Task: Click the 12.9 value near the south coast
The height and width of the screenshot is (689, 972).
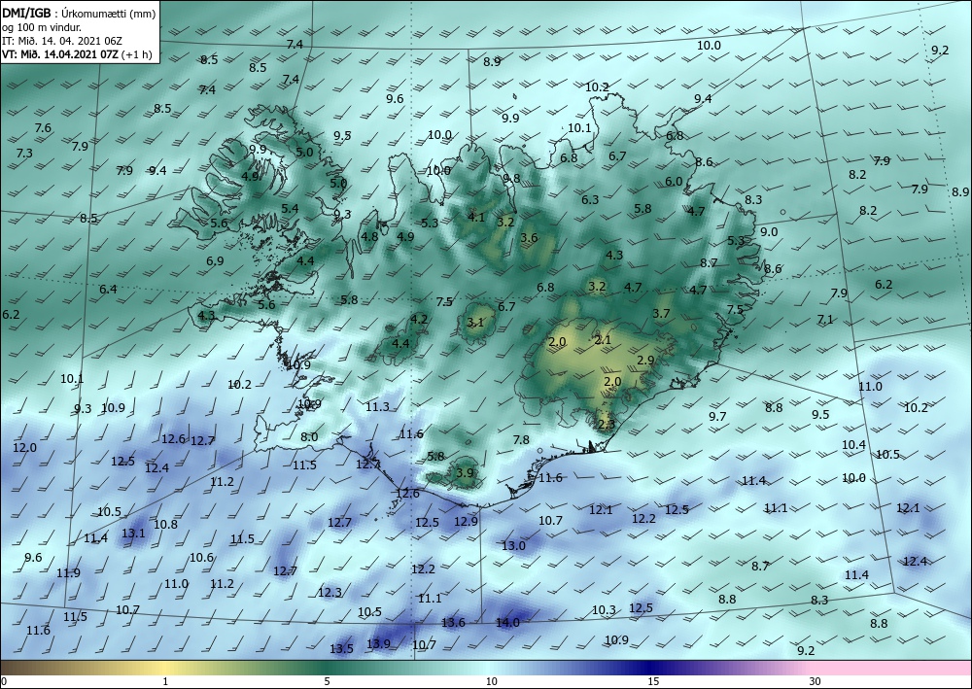Action: (467, 521)
